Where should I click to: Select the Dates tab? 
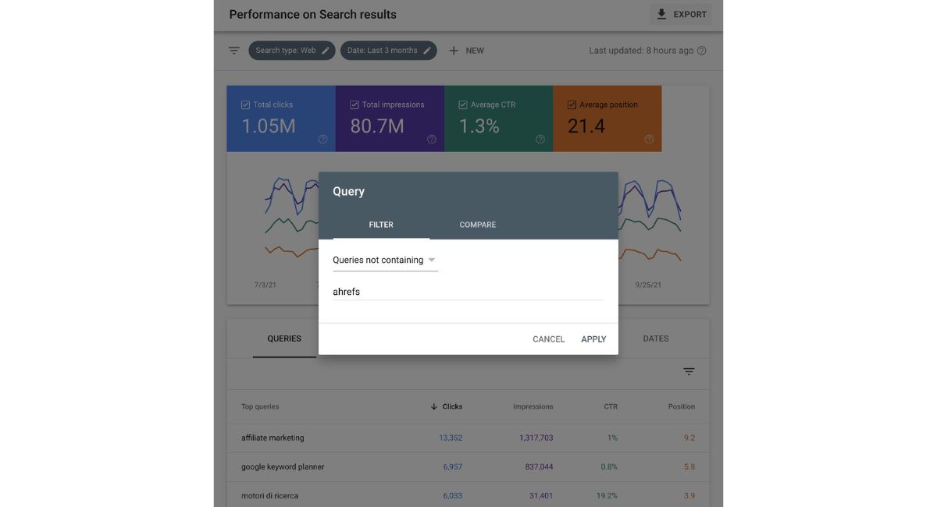point(656,339)
